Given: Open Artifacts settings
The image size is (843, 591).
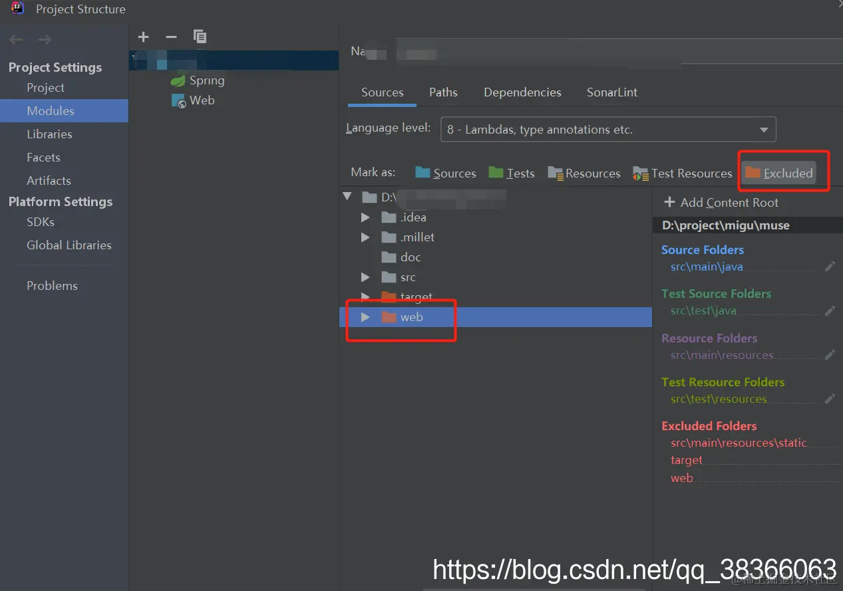Looking at the screenshot, I should click(x=49, y=181).
